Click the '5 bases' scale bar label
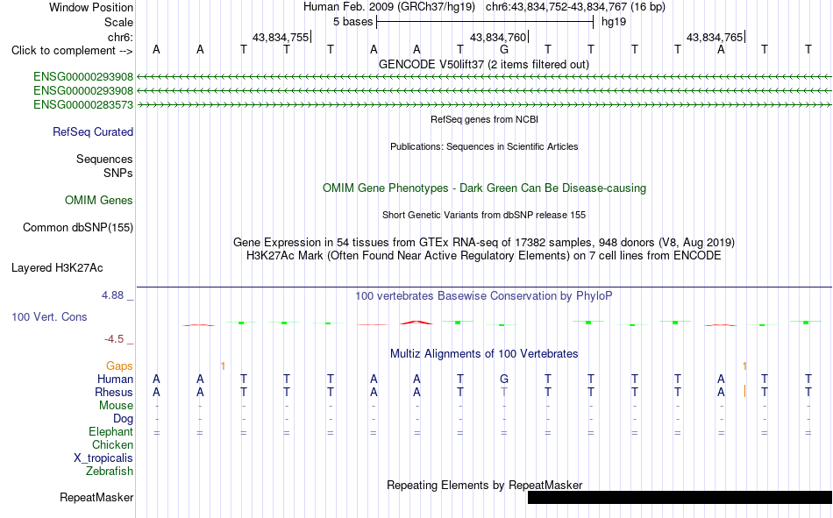This screenshot has width=833, height=518. [352, 22]
